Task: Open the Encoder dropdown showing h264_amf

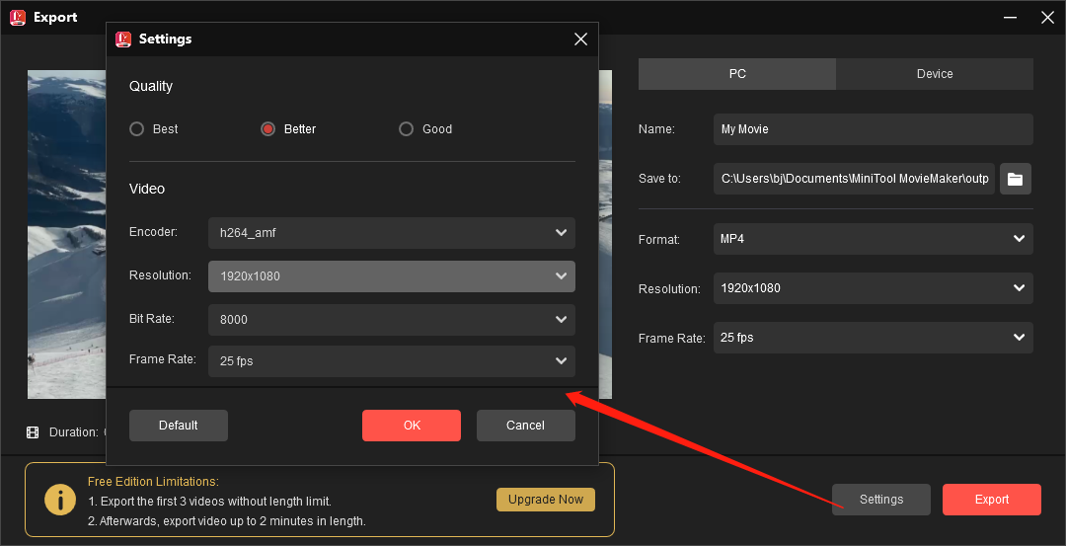Action: (x=392, y=233)
